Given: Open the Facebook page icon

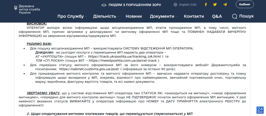Looking at the screenshot, I should pos(206,4).
